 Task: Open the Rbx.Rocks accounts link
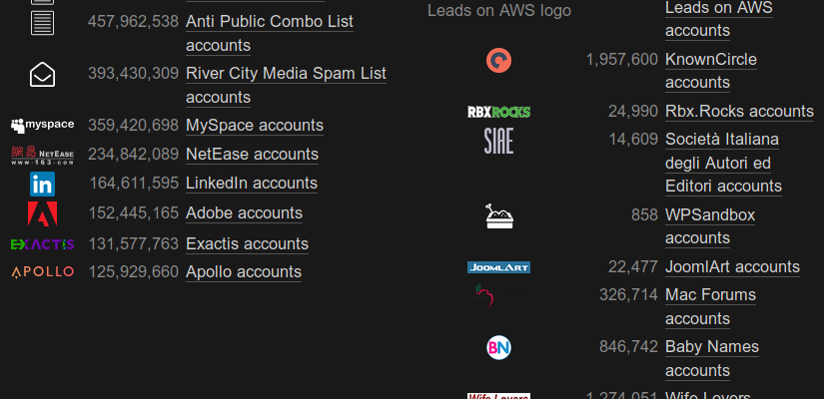[739, 112]
